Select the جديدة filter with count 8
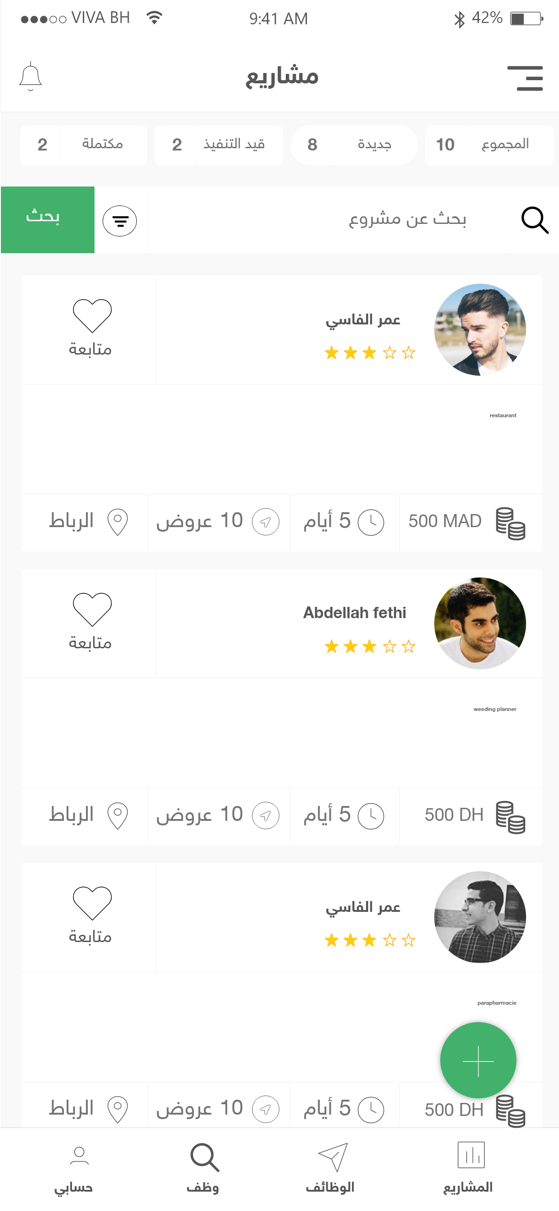Viewport: 559px width, 1211px height. [354, 145]
